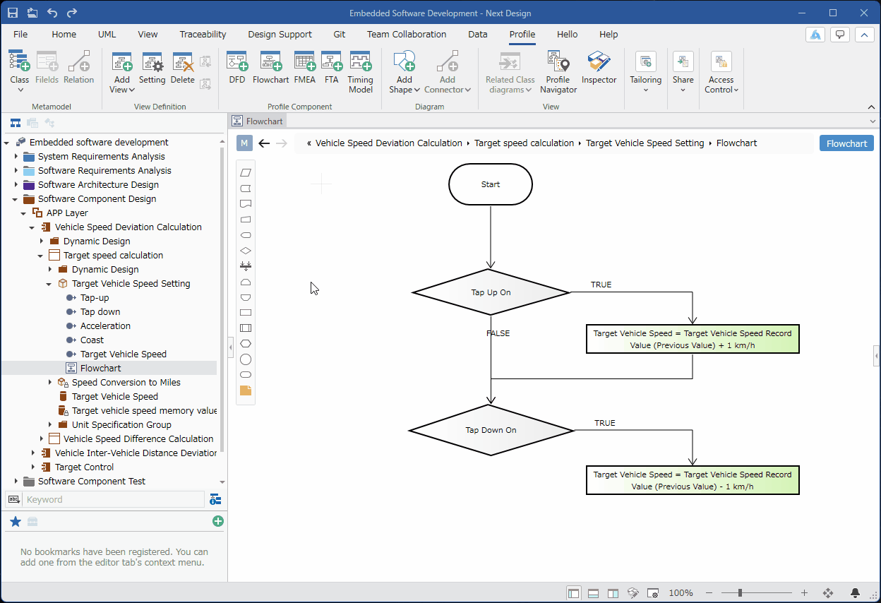The image size is (881, 603).
Task: Select the Flowchart editor tab
Action: [x=258, y=121]
